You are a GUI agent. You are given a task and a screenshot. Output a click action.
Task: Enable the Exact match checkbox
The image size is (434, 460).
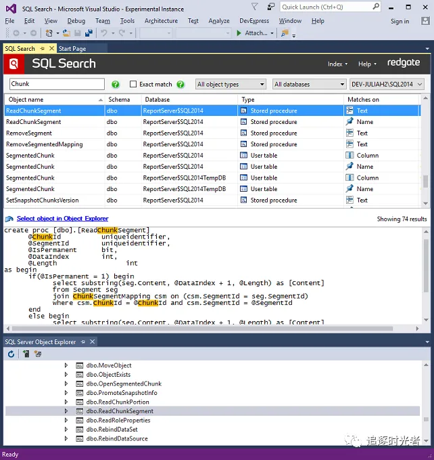(x=133, y=85)
